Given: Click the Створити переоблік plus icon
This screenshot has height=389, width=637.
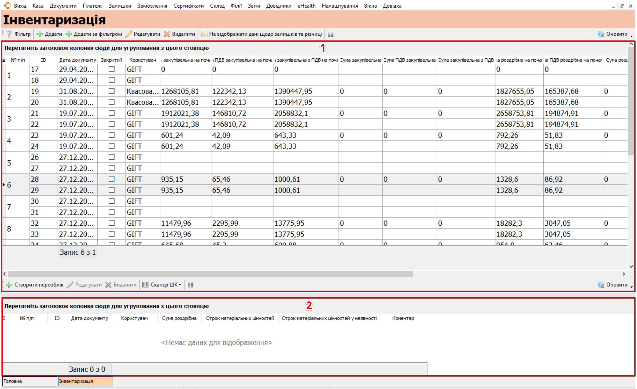Looking at the screenshot, I should (x=9, y=285).
